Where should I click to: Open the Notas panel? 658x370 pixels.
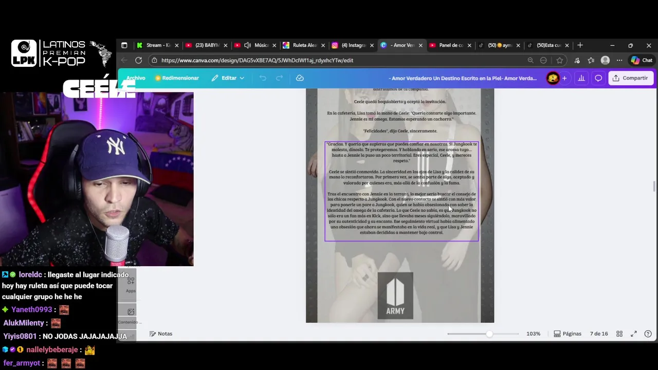tap(161, 334)
